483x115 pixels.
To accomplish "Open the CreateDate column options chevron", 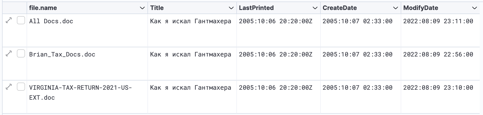I will click(x=395, y=8).
